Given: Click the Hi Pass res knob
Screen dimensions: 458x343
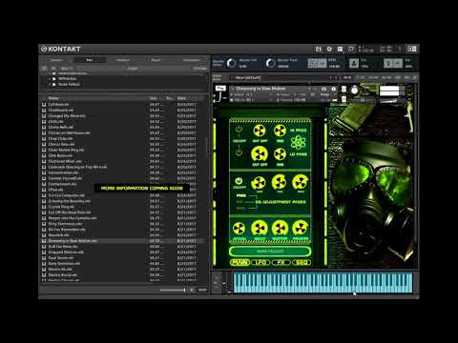Looking at the screenshot, I should click(x=280, y=131).
